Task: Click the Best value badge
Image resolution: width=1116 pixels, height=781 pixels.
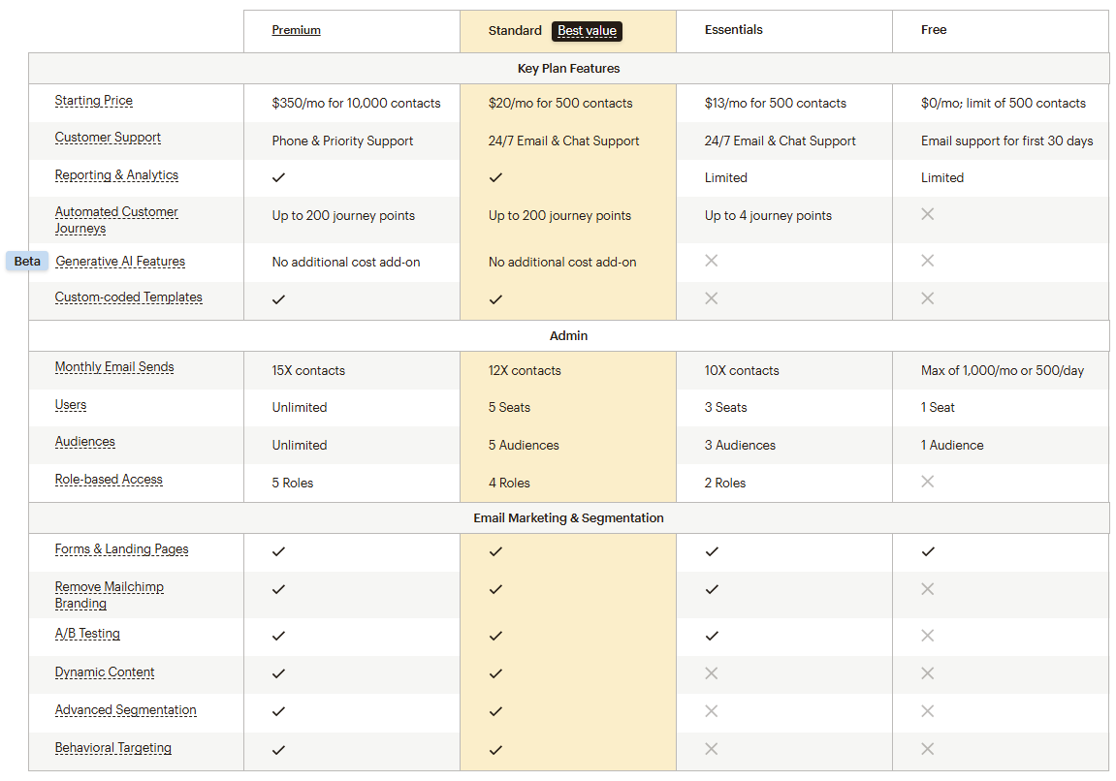Action: pyautogui.click(x=587, y=31)
